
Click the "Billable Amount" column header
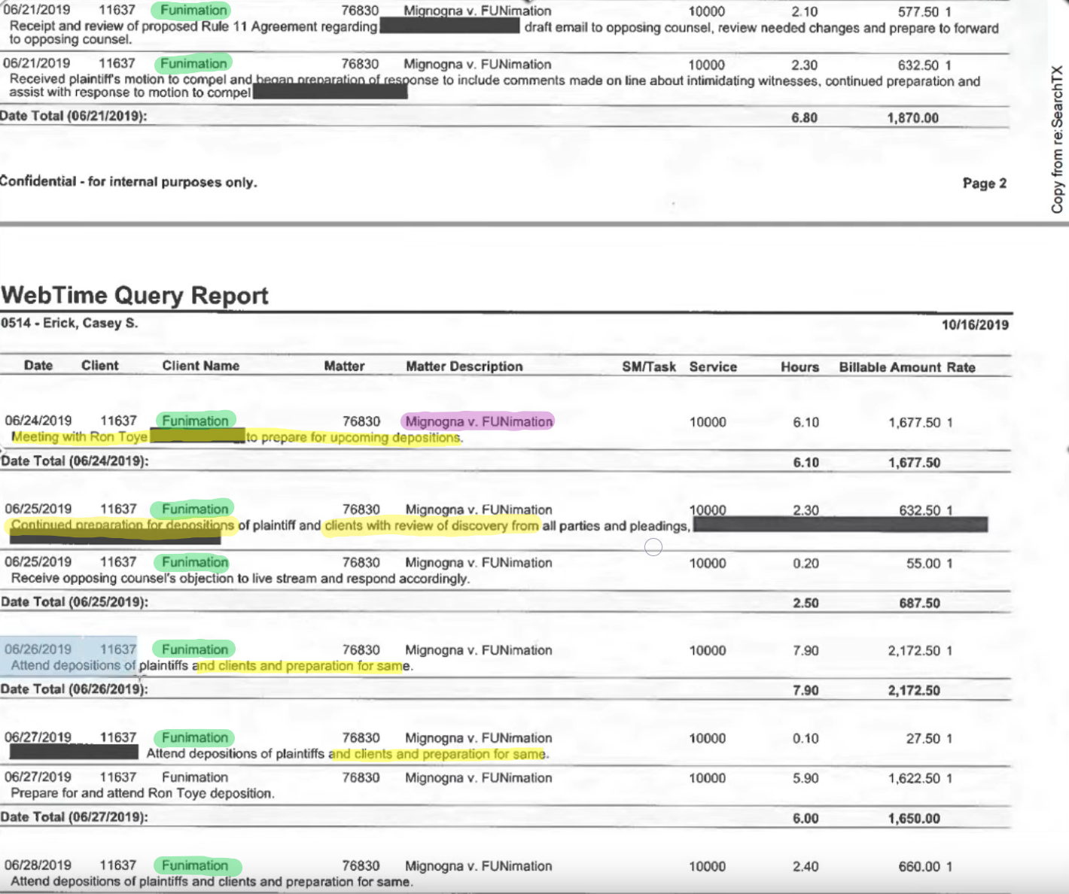pyautogui.click(x=891, y=367)
